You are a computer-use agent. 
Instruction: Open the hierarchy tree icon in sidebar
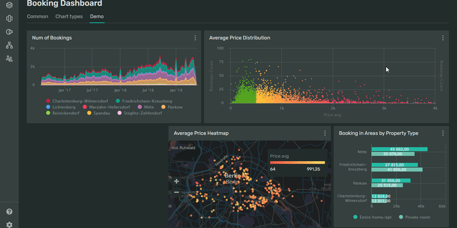coord(9,45)
